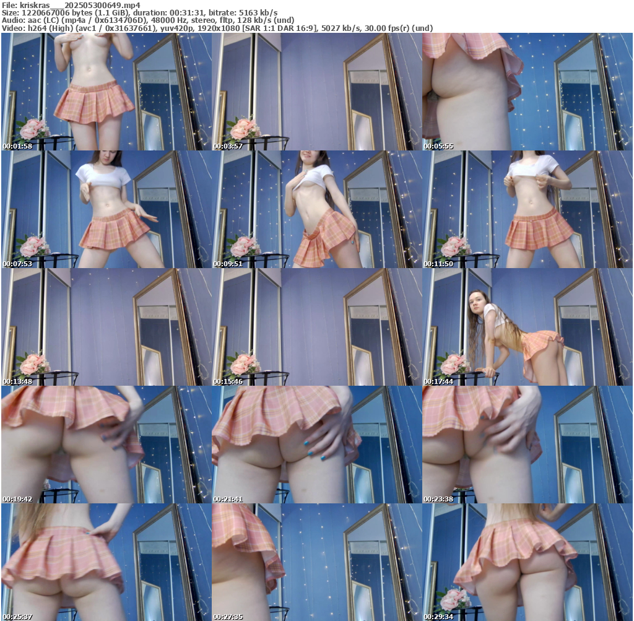Open the thumbnail frame stamped 00:07:53
Viewport: 634px width, 621px height.
[x=106, y=209]
